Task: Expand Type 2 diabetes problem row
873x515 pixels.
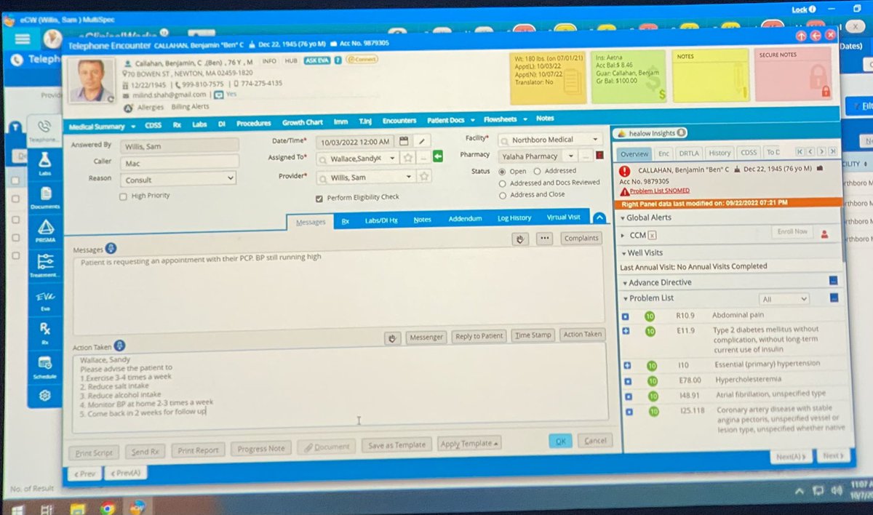Action: 626,331
